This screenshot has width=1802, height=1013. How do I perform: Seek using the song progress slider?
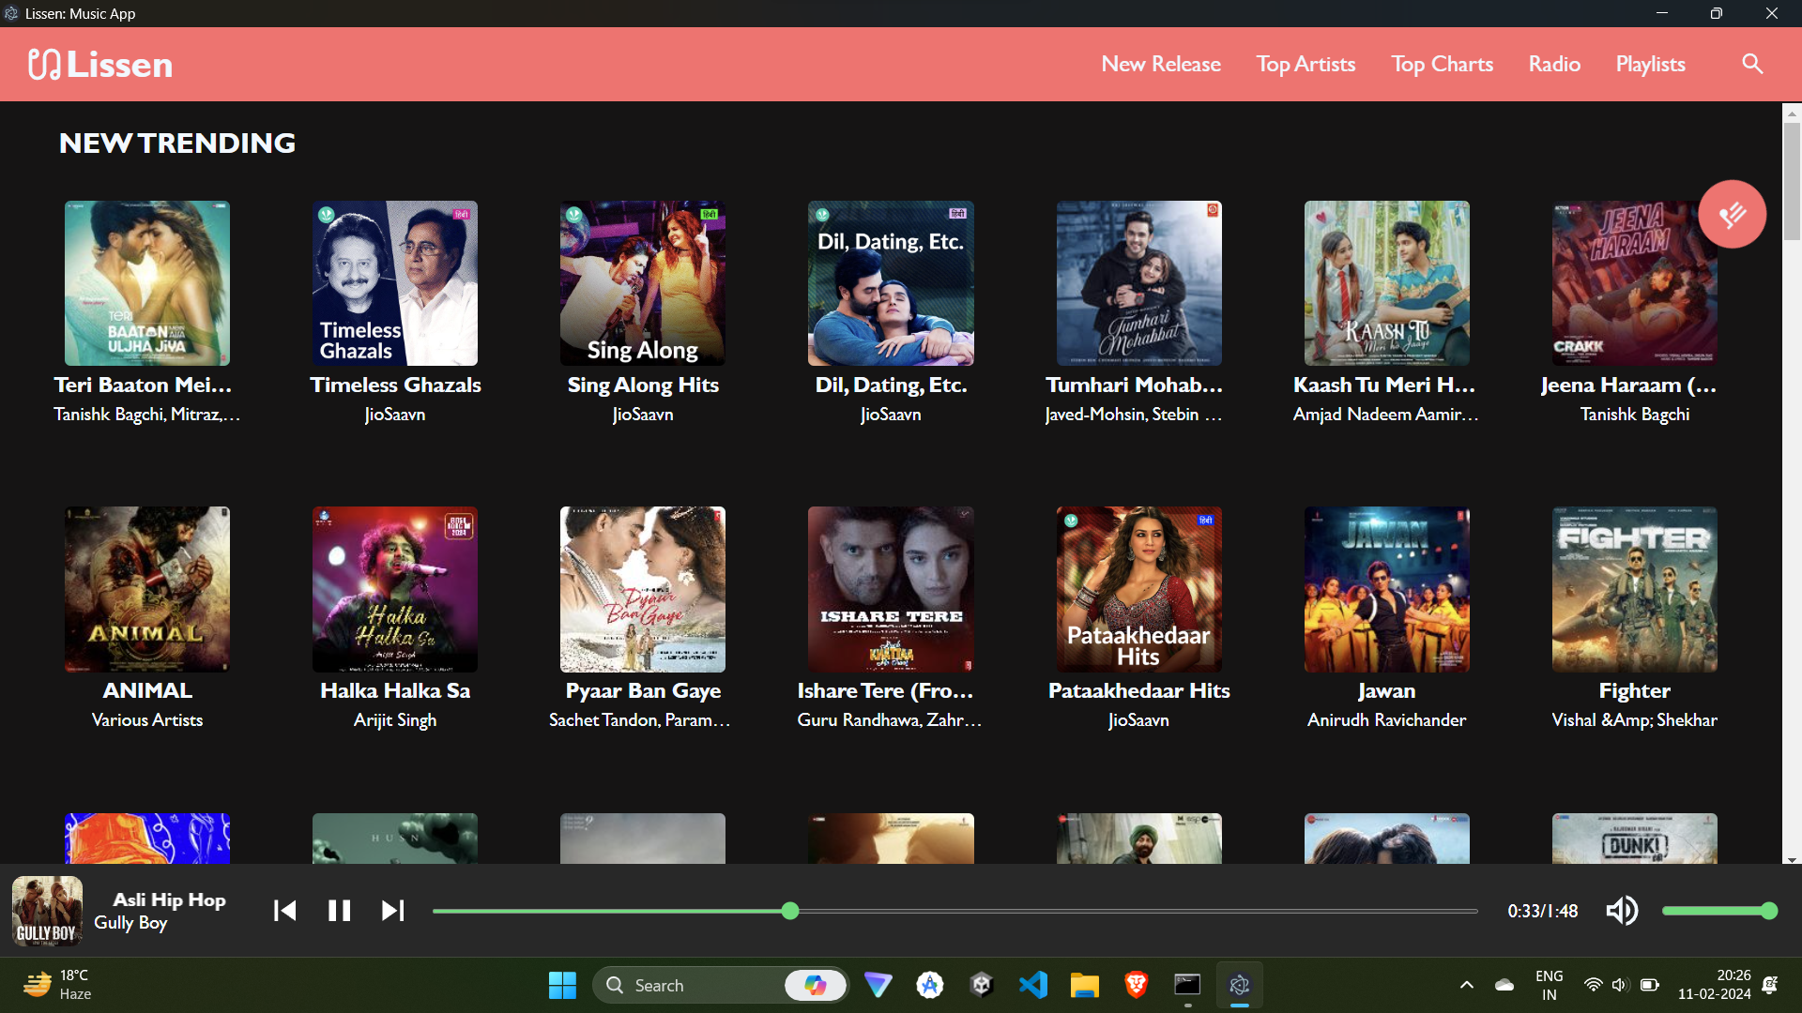(954, 911)
